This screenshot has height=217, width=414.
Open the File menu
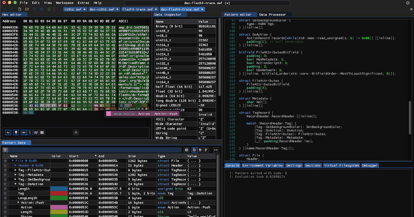[24, 3]
